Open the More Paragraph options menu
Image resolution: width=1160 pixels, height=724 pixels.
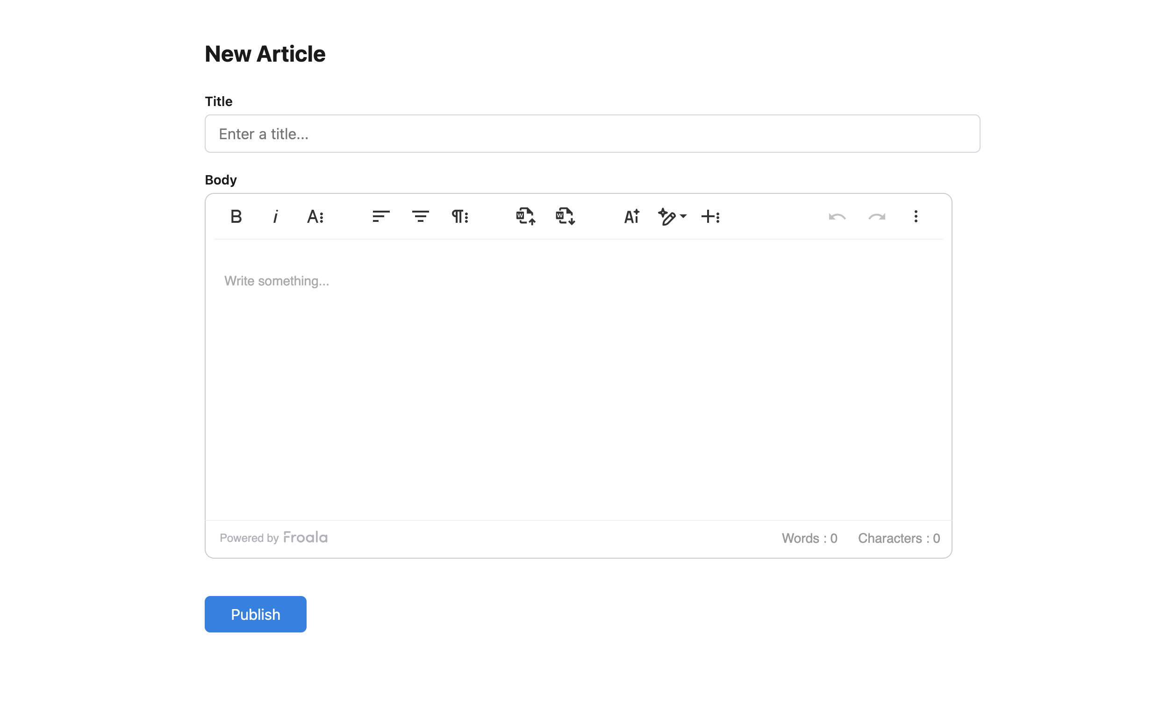click(460, 216)
